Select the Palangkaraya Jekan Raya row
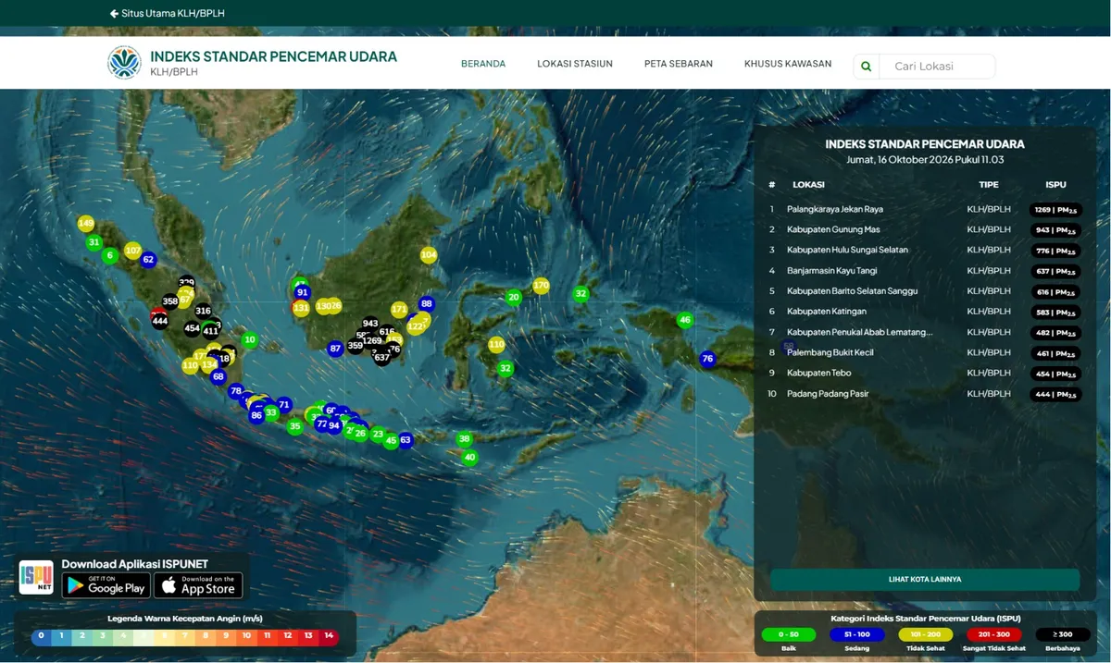1111x663 pixels. (x=925, y=209)
